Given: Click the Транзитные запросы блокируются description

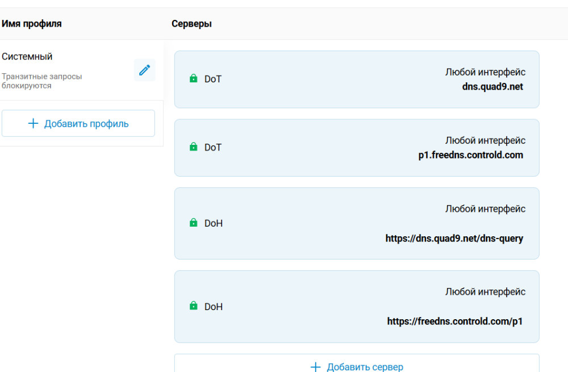Looking at the screenshot, I should pyautogui.click(x=41, y=81).
